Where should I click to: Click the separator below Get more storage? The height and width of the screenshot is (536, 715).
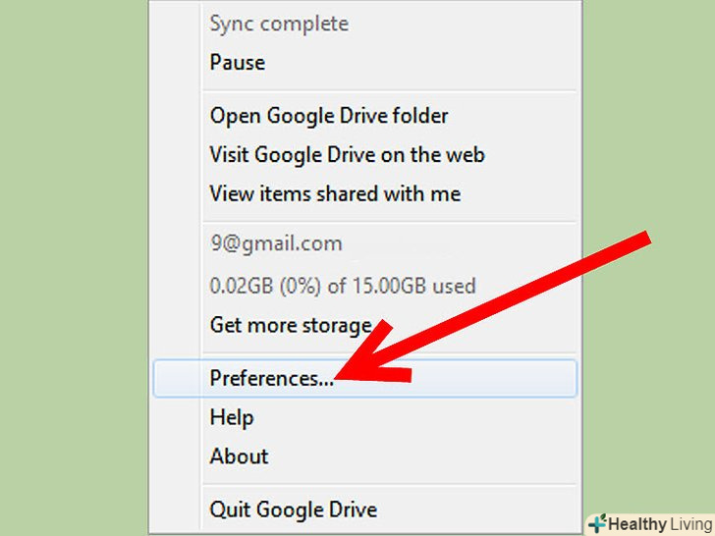[x=388, y=351]
